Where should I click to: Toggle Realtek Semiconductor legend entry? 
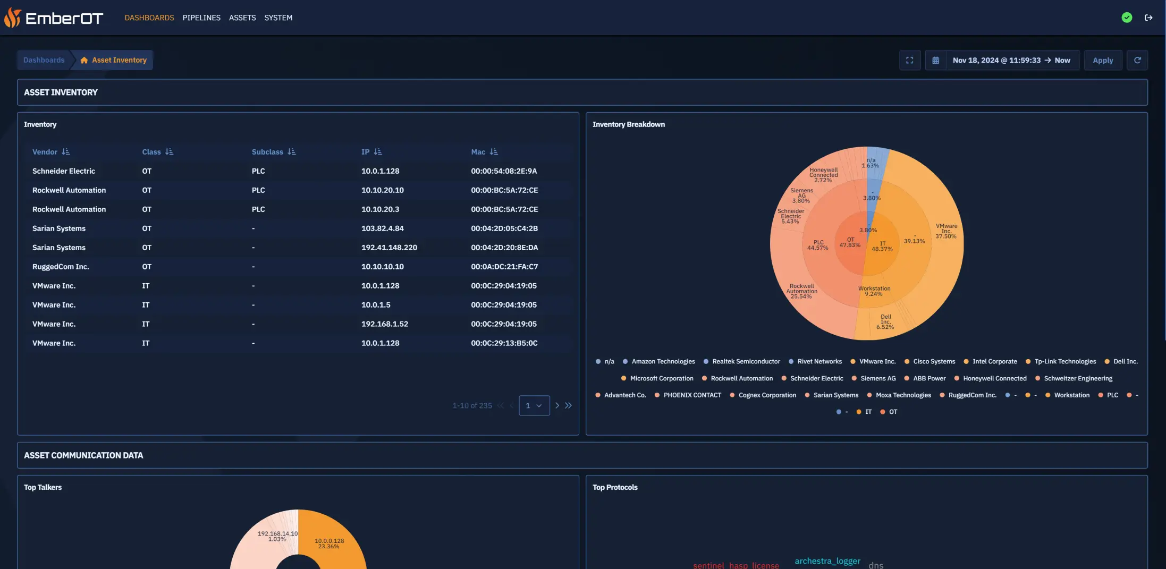(x=741, y=361)
